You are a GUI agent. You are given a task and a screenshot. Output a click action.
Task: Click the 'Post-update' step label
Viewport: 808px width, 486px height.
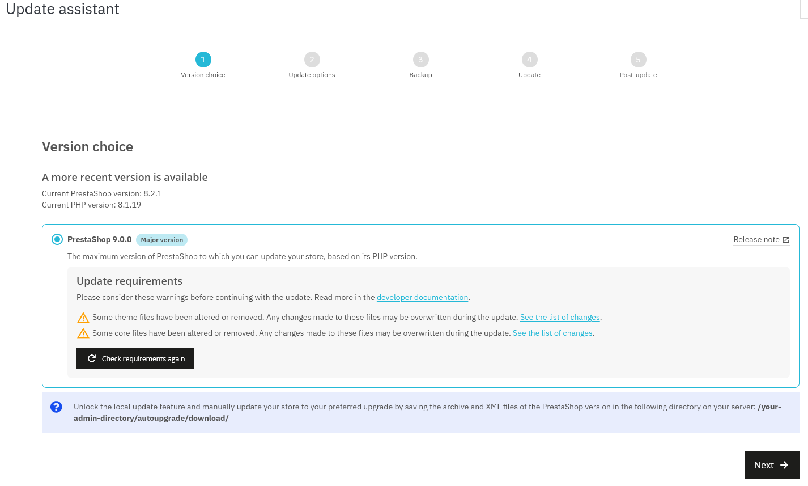638,75
